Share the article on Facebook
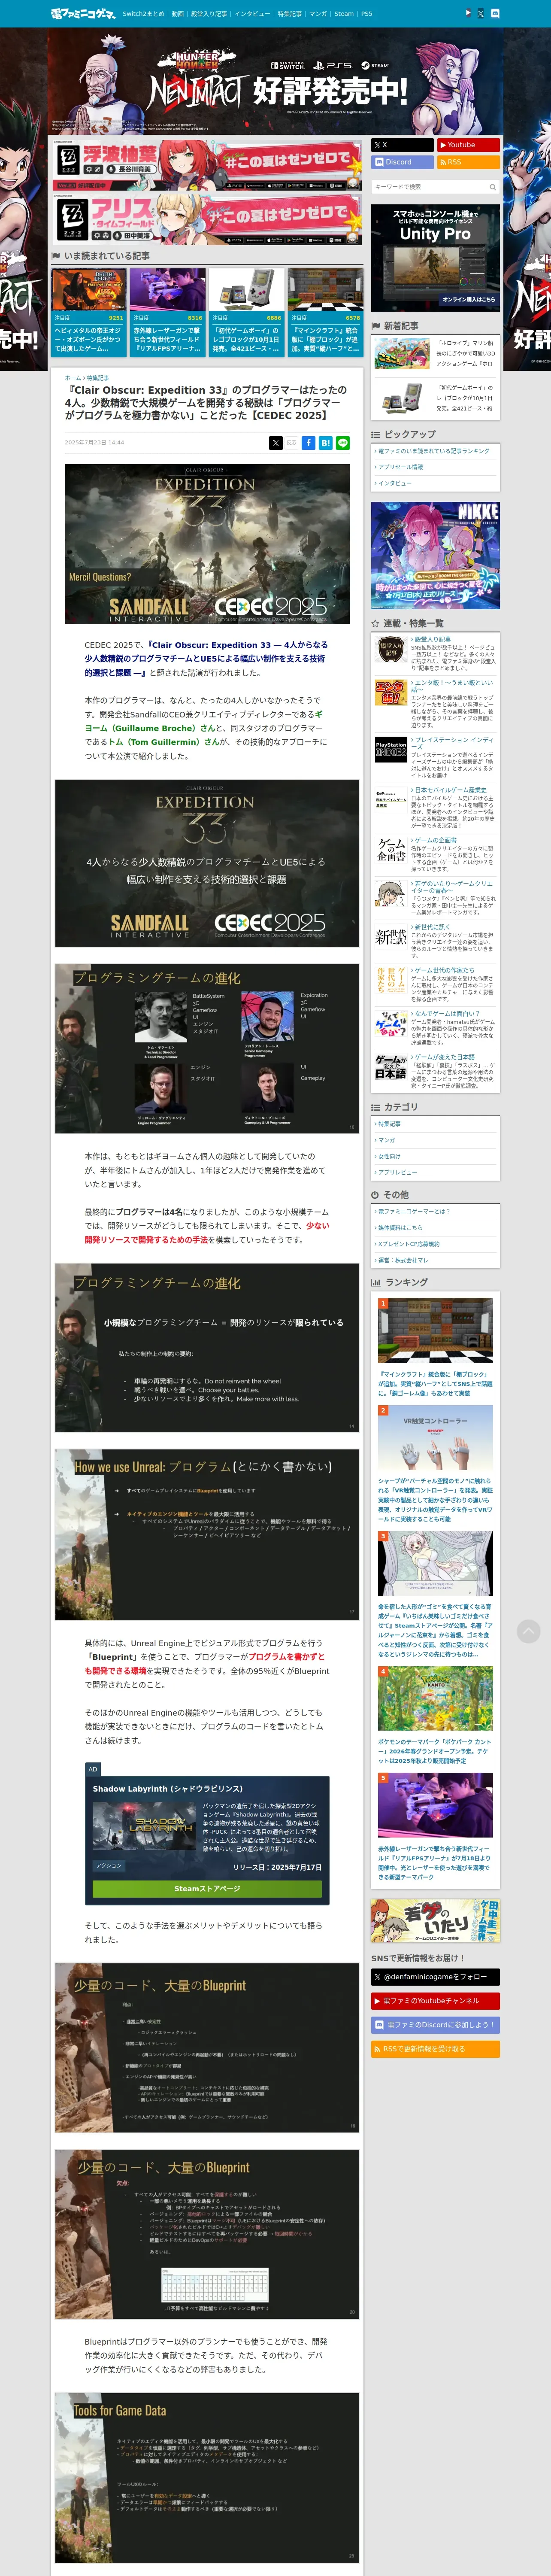The image size is (551, 2576). 309,442
